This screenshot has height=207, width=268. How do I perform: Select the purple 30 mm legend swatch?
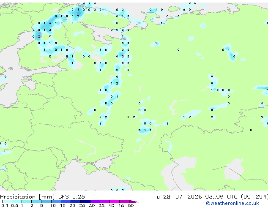click(x=95, y=202)
